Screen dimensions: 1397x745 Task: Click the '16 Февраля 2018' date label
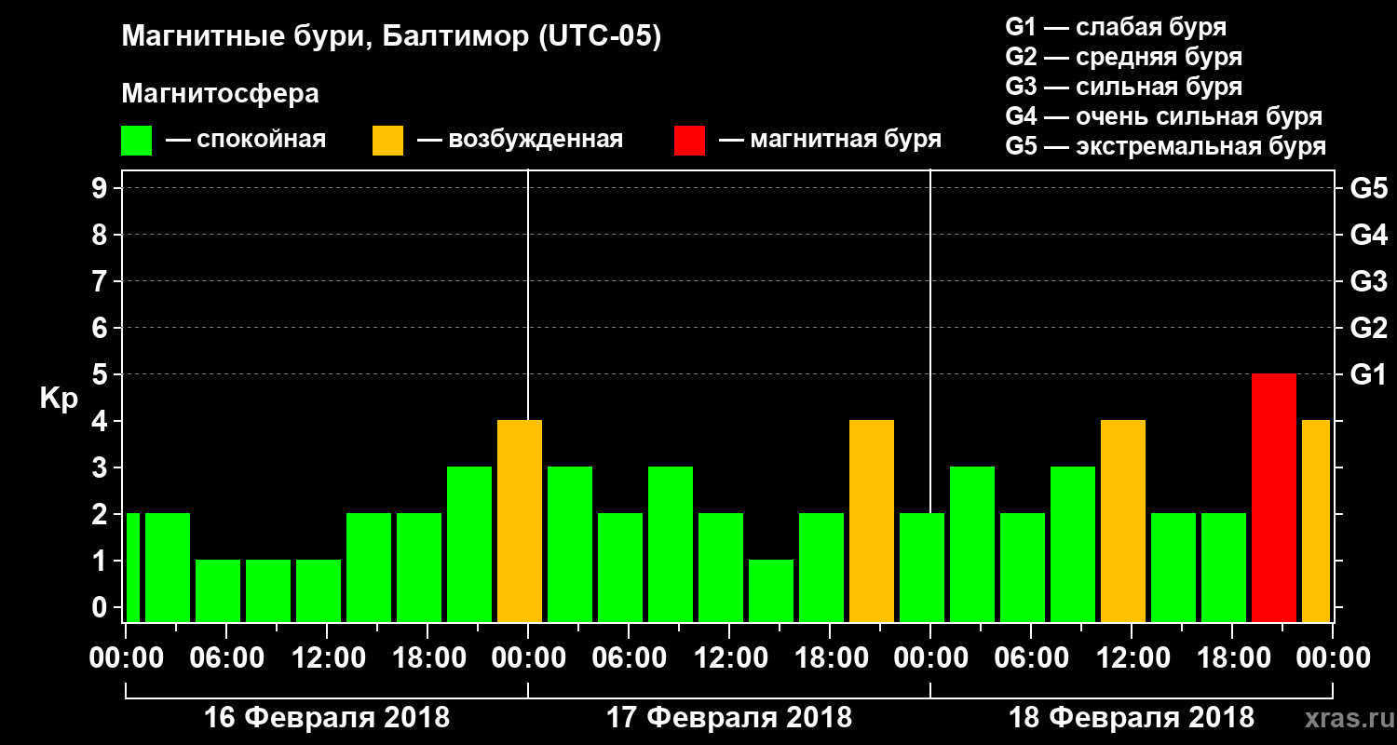click(x=327, y=718)
